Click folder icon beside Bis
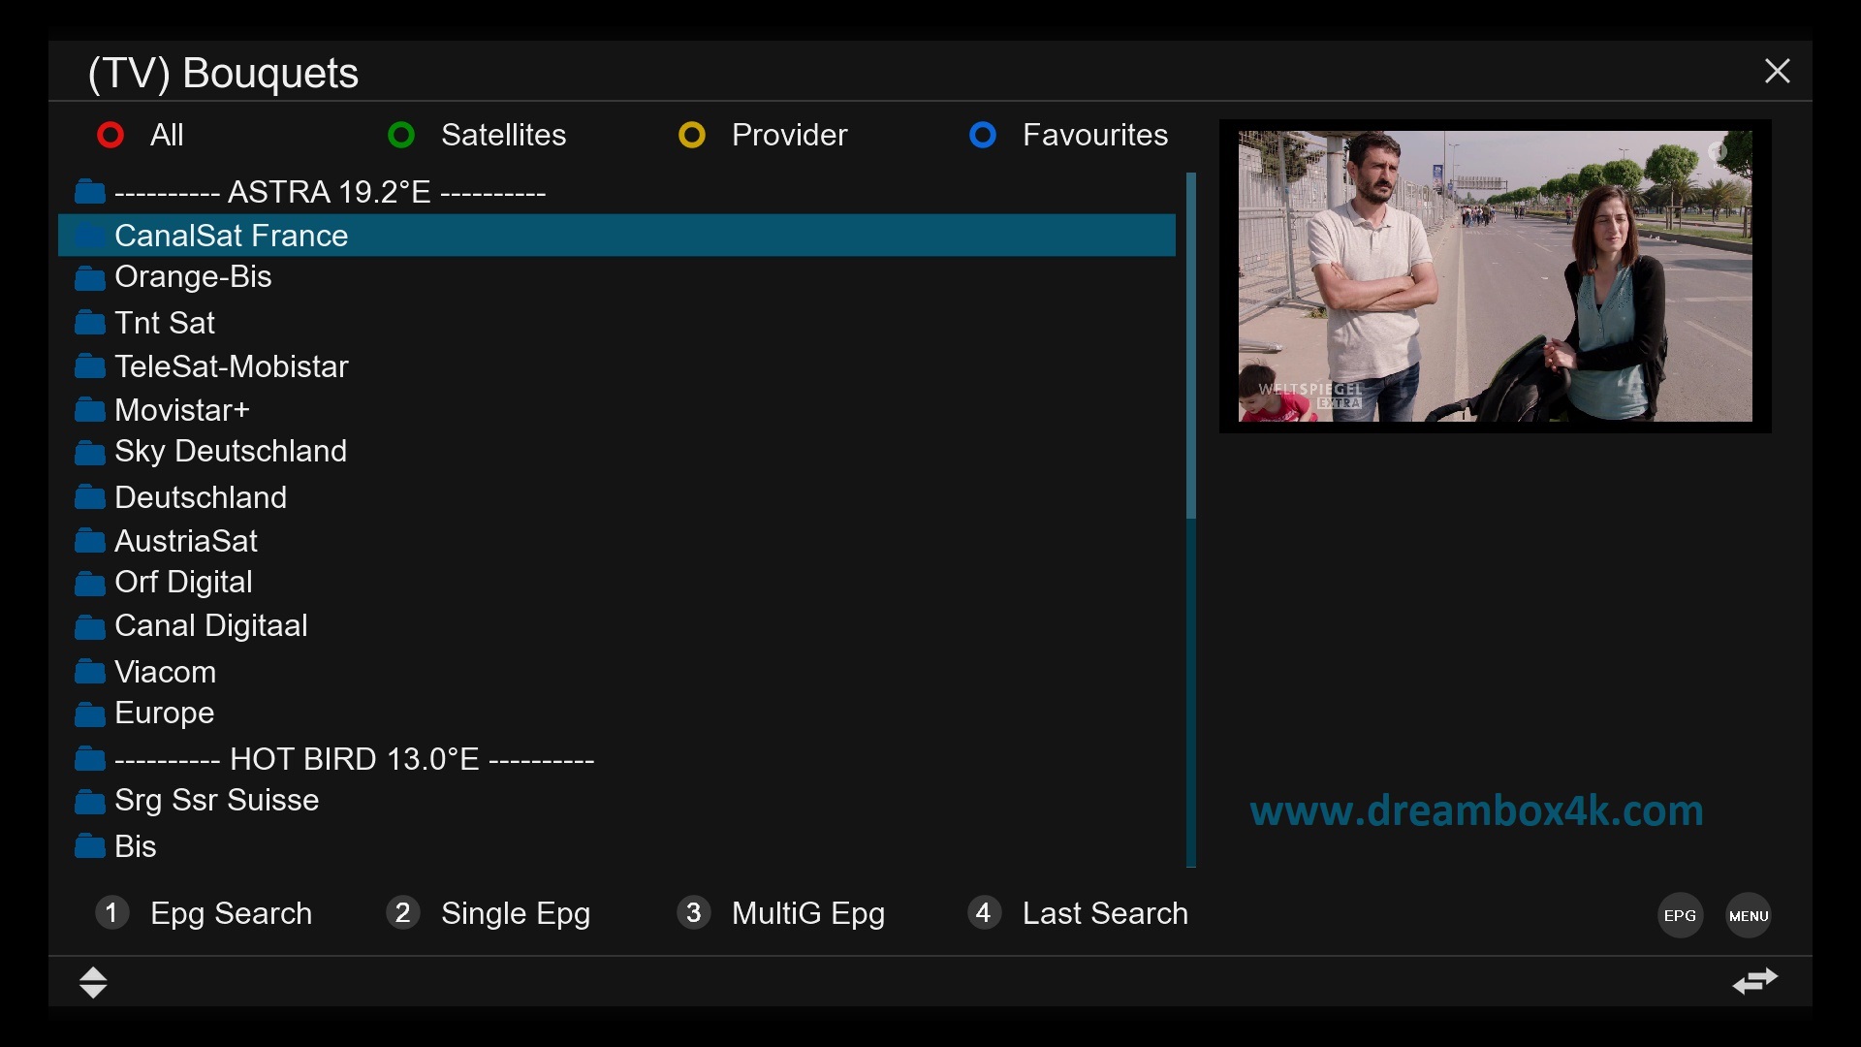This screenshot has height=1047, width=1861. [x=90, y=845]
